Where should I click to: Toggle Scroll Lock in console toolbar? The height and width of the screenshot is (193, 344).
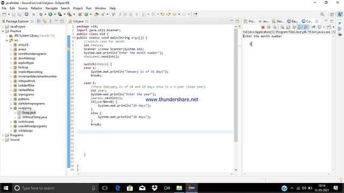tap(288, 27)
